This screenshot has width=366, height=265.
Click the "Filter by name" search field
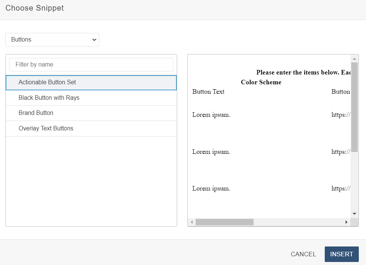91,64
